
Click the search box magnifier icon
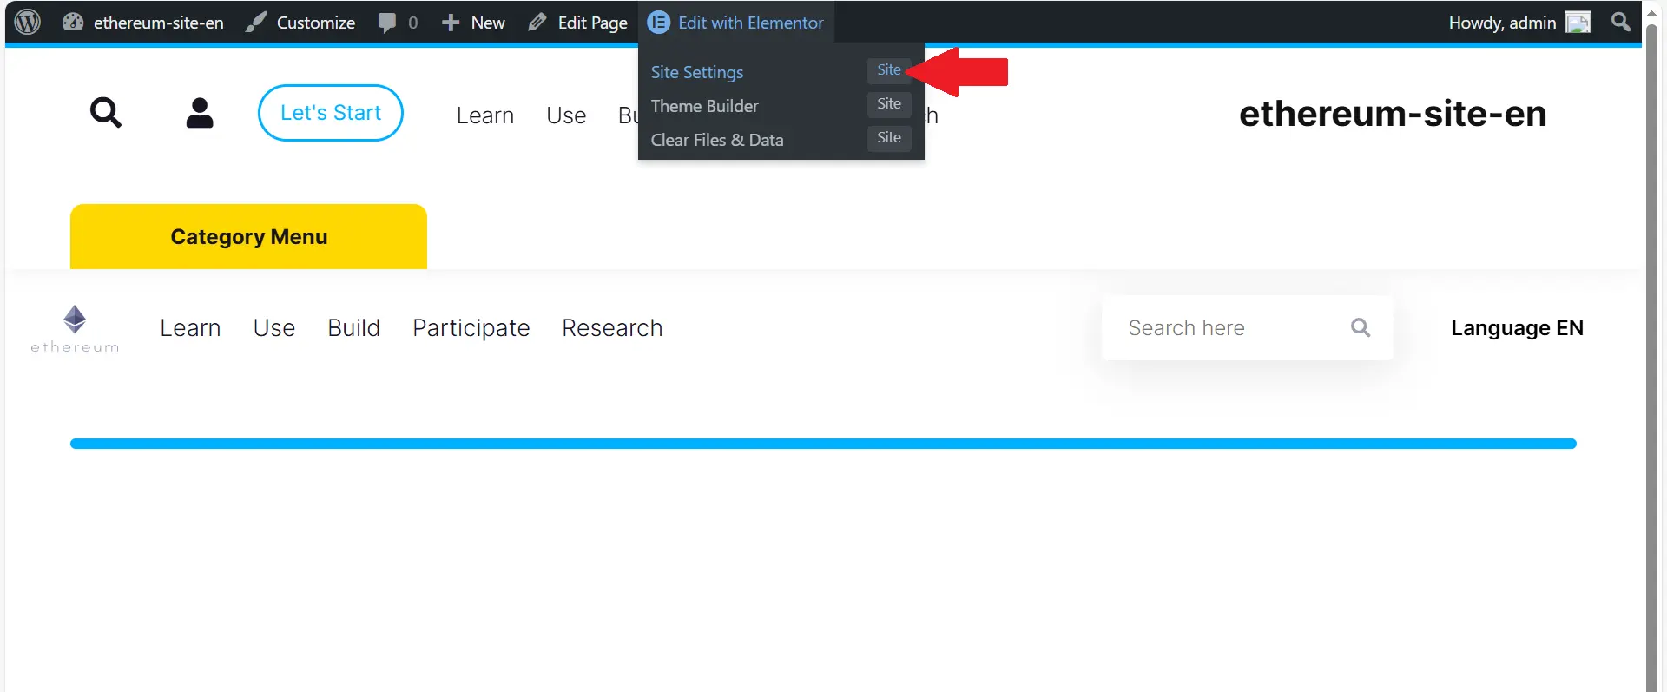click(1361, 327)
